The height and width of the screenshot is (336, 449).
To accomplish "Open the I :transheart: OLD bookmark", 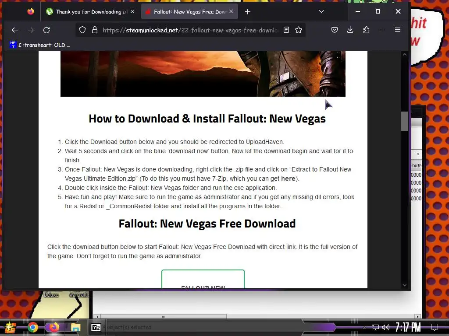I will pyautogui.click(x=40, y=45).
